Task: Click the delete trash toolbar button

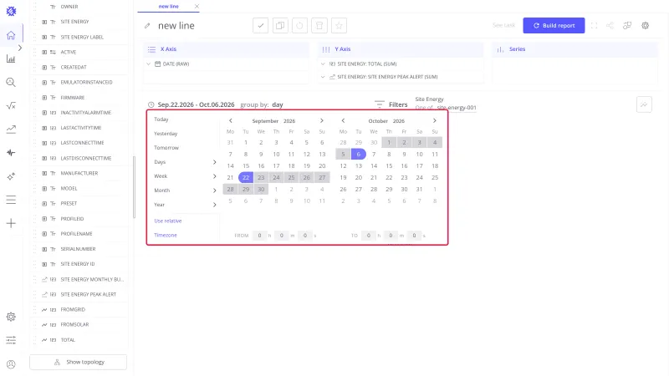Action: tap(319, 26)
